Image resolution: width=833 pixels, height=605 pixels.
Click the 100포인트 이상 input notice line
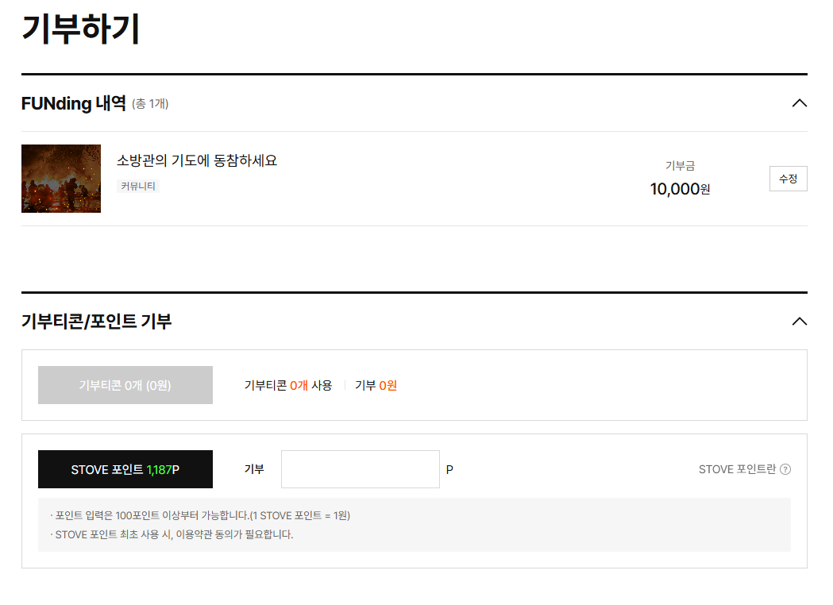tap(200, 515)
